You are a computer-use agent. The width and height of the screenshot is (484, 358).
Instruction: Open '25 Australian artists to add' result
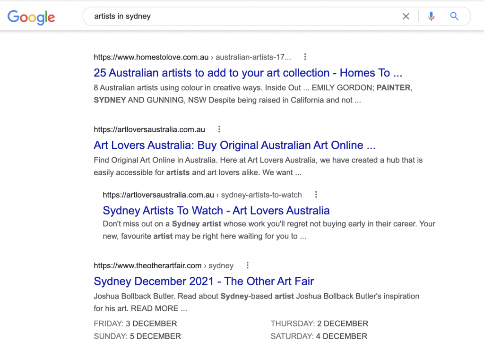248,73
